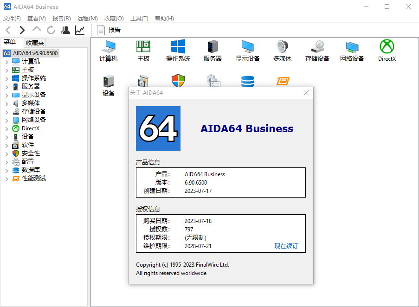Expand the 服务器 tree node
The image size is (419, 307).
(7, 87)
